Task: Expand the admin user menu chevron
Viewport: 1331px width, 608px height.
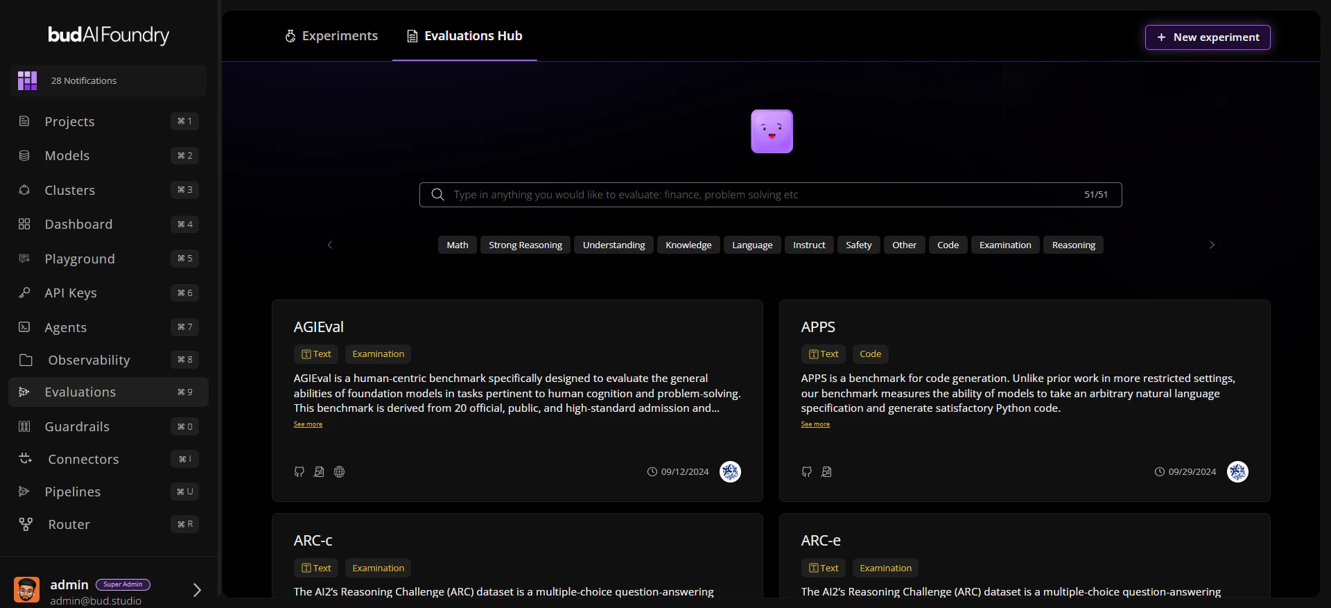Action: tap(197, 590)
